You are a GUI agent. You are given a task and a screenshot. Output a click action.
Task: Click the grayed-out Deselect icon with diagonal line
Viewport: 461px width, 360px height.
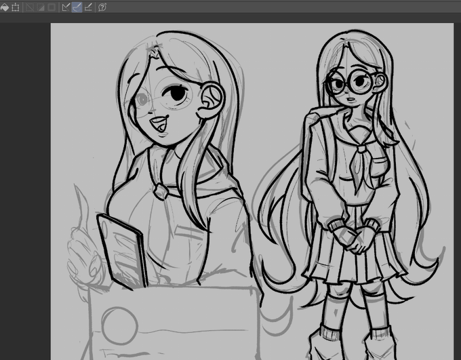[30, 7]
